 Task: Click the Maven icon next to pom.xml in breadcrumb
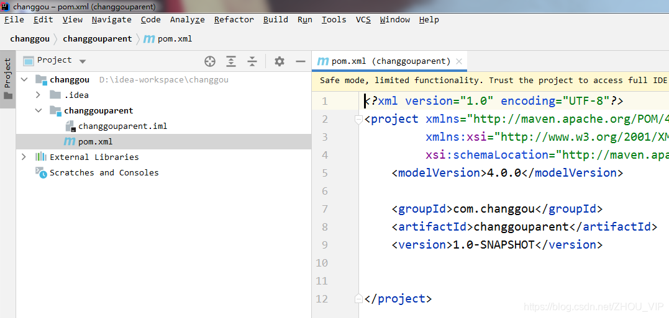pyautogui.click(x=149, y=38)
